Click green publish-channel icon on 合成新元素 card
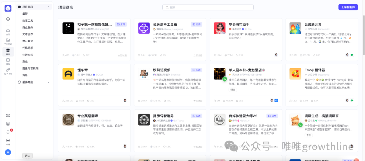The width and height of the screenshot is (365, 161). [x=352, y=55]
